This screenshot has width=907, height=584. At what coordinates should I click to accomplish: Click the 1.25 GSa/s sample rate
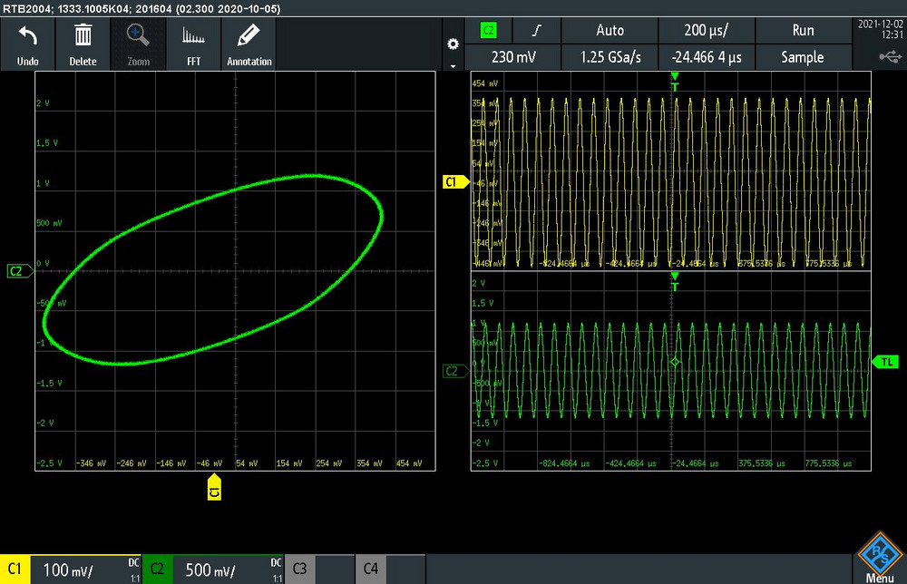pos(610,57)
